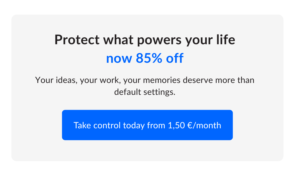Click the "Take control today" button
294x180 pixels.
tap(147, 125)
